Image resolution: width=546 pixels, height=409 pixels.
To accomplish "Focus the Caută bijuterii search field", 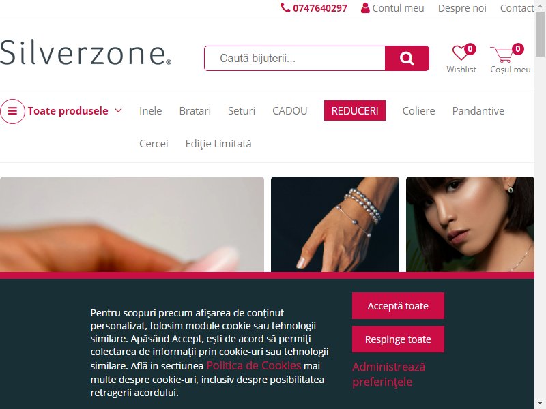I will [x=295, y=58].
